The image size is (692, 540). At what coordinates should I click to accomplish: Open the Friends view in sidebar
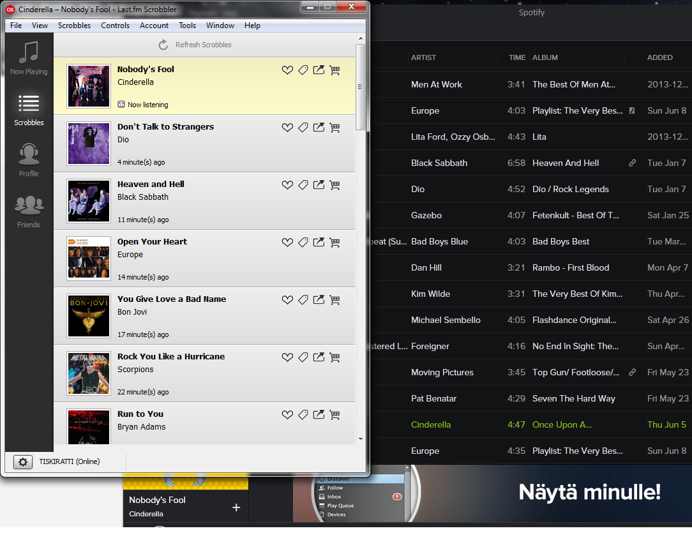click(x=29, y=212)
